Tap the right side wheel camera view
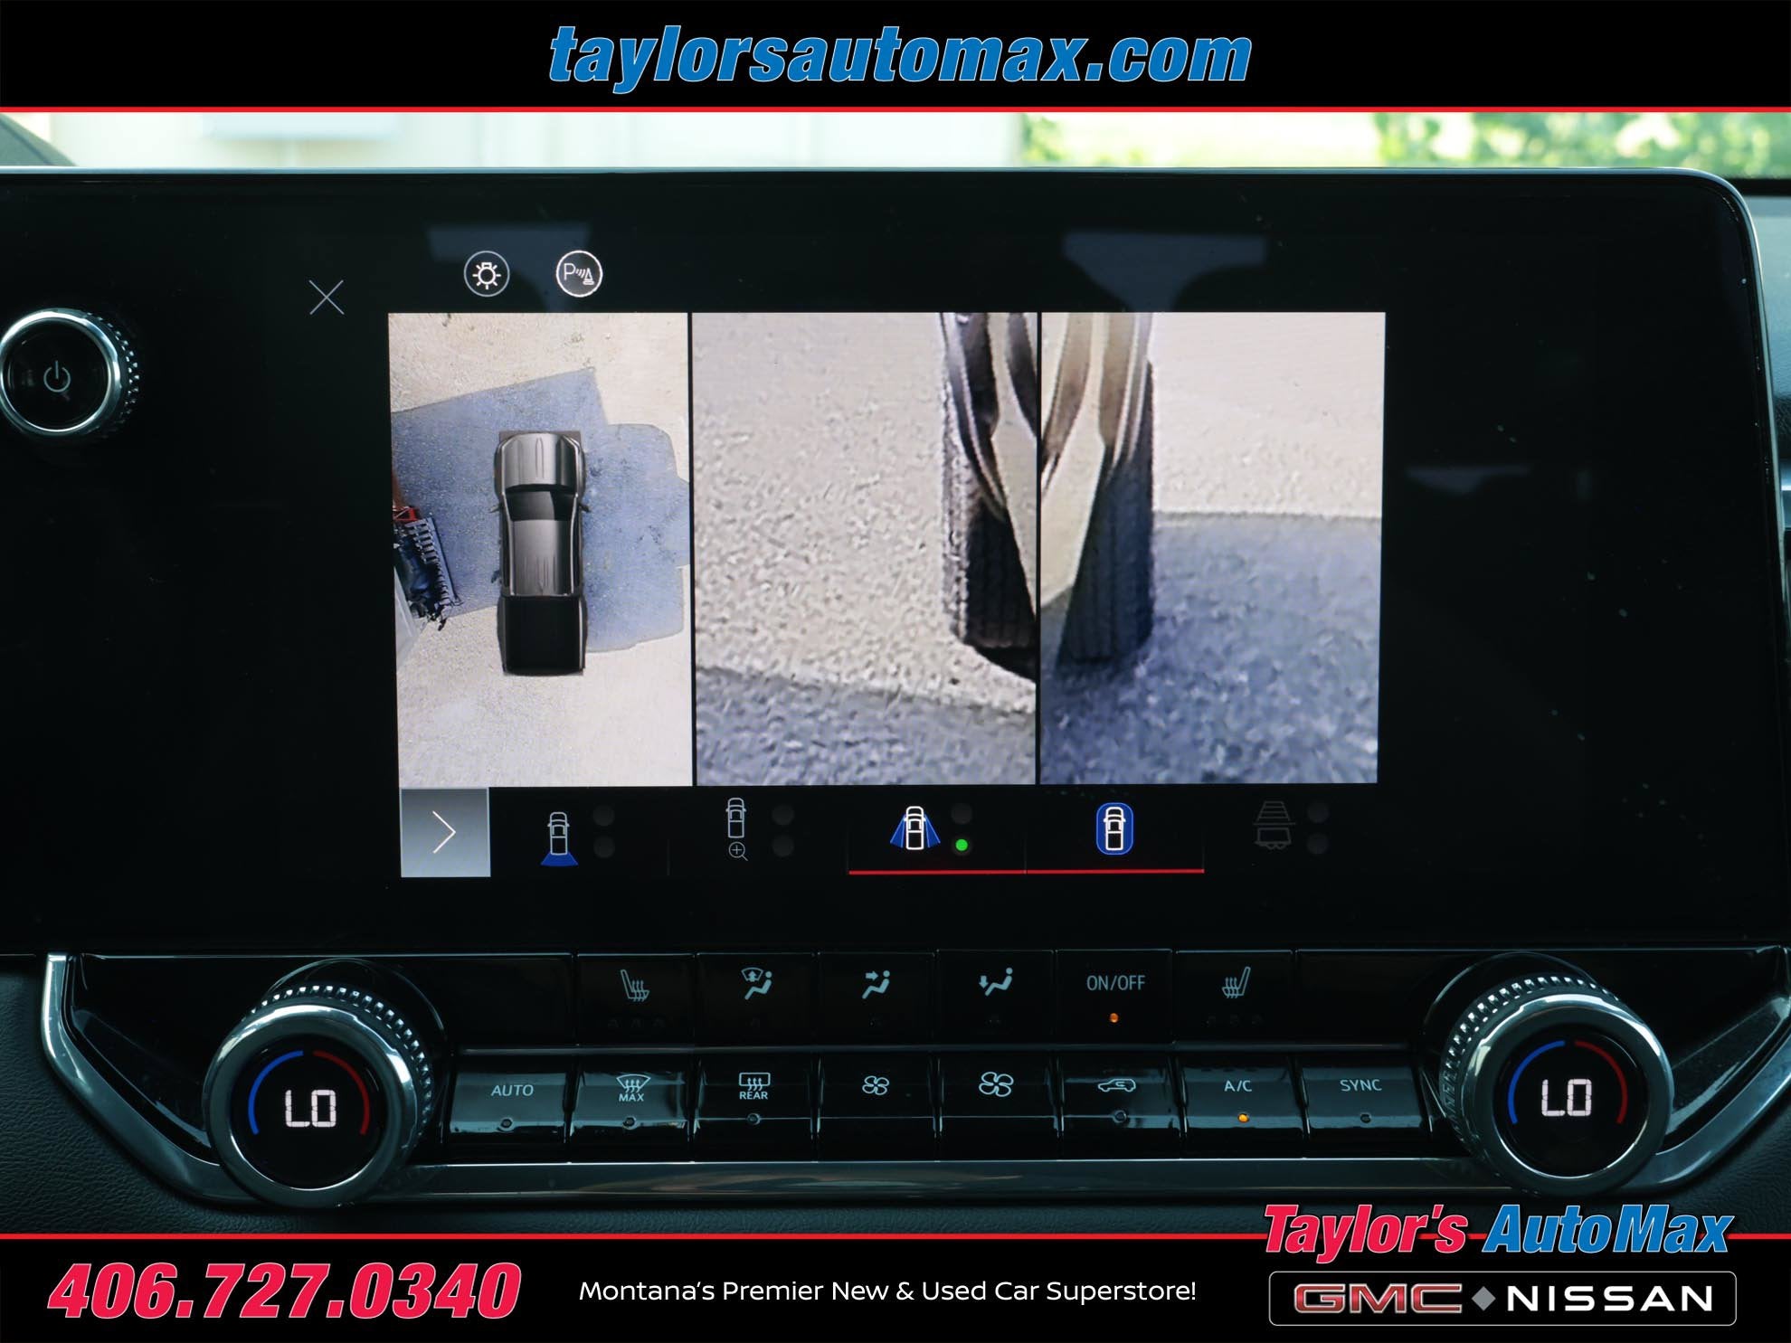This screenshot has width=1791, height=1343. coord(1211,548)
